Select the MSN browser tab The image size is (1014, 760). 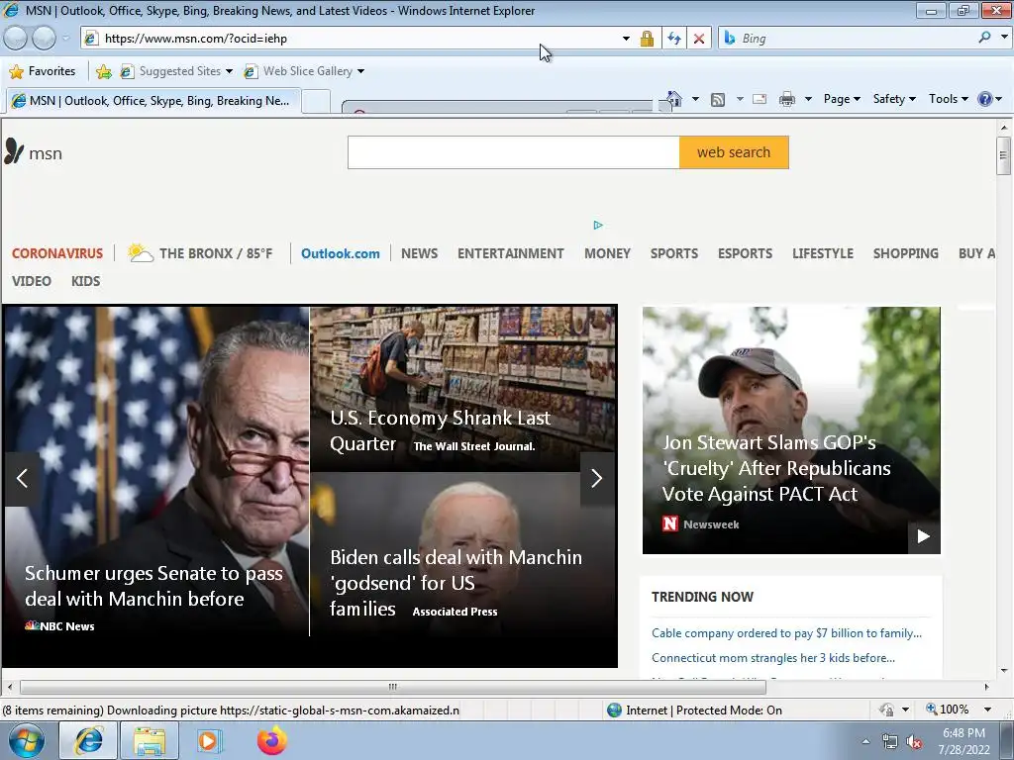pos(153,101)
